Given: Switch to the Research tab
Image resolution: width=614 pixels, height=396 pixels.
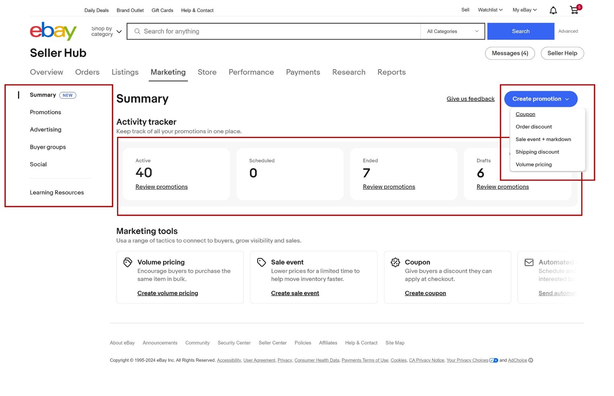Looking at the screenshot, I should click(x=349, y=72).
